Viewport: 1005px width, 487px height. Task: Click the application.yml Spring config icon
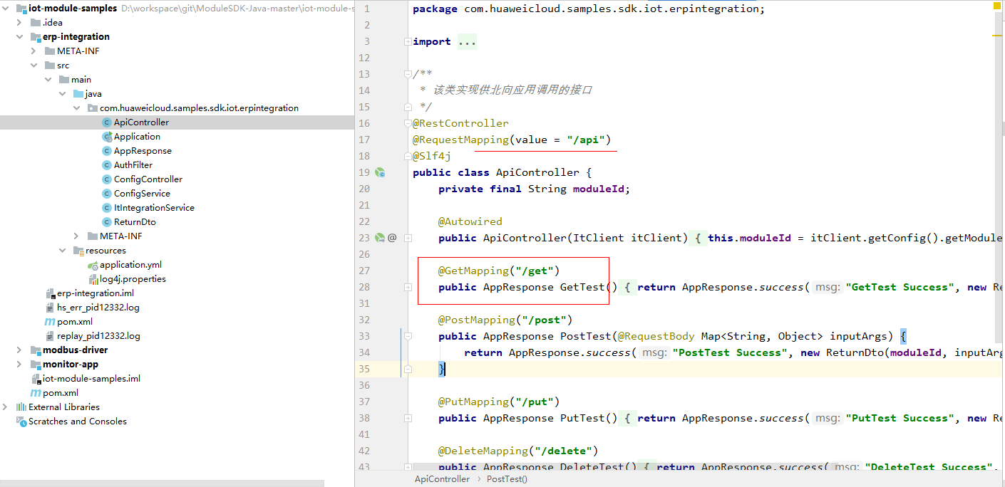pos(93,265)
